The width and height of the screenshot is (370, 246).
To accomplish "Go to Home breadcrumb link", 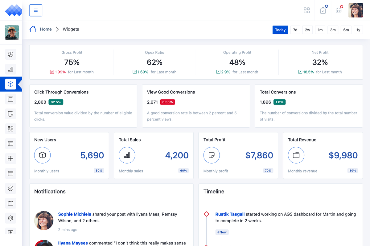I will (x=46, y=29).
